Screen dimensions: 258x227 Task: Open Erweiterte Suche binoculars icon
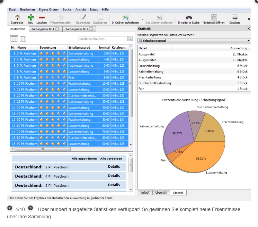click(189, 17)
